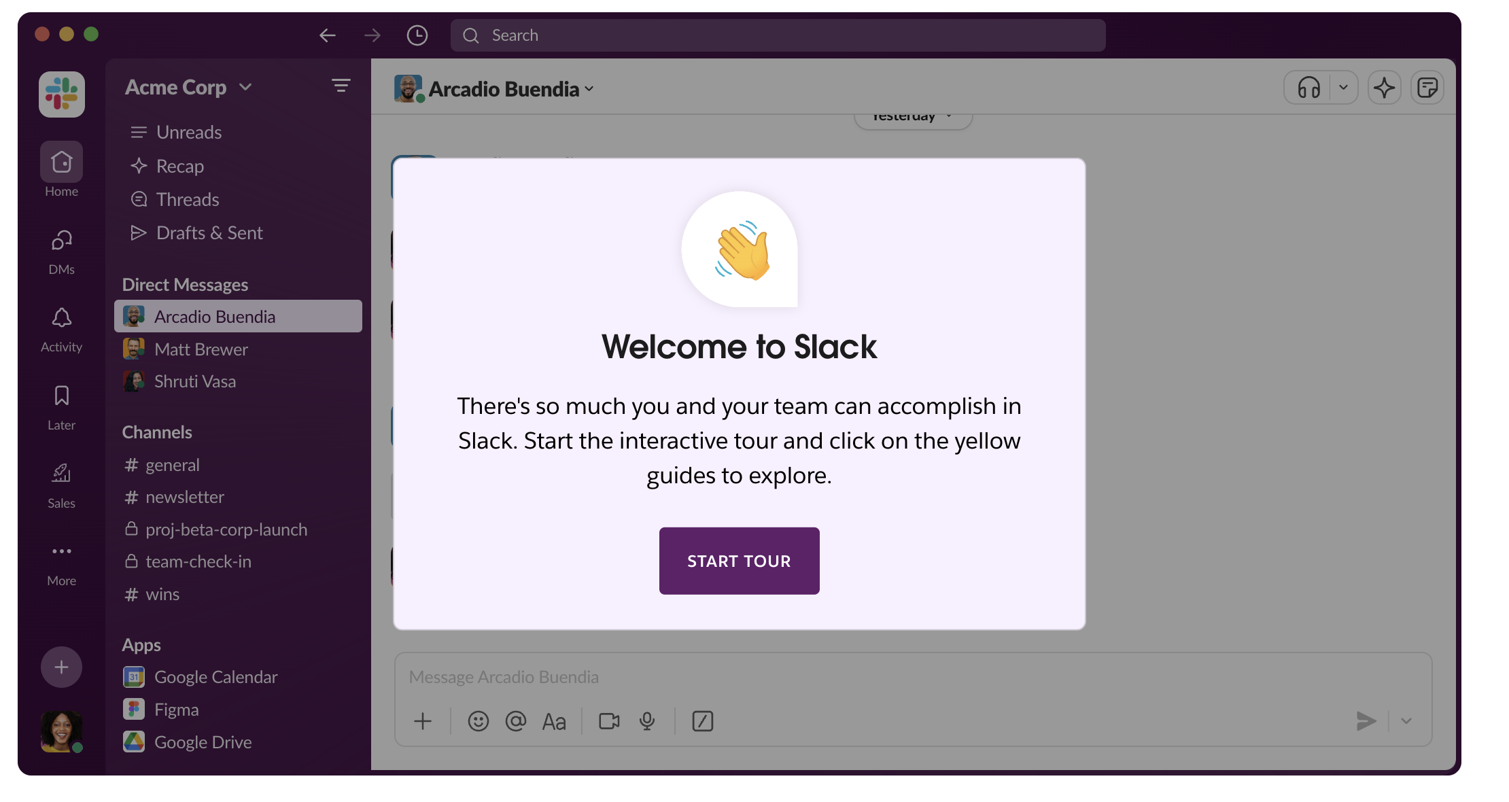The image size is (1509, 802).
Task: Click the send message arrow
Action: pyautogui.click(x=1366, y=721)
